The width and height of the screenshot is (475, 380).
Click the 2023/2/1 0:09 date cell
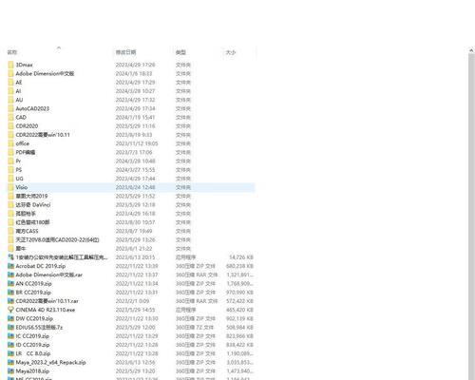click(x=132, y=301)
